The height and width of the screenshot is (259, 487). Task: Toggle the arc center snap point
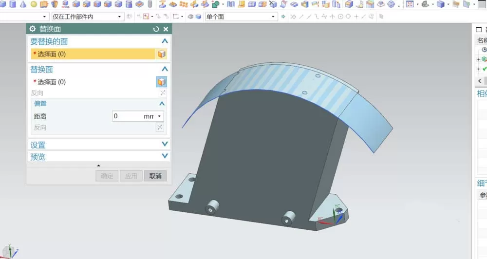340,17
